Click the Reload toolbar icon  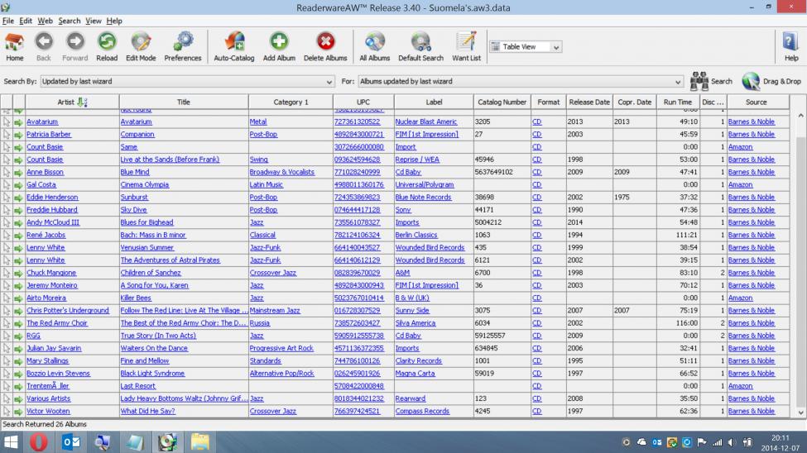click(107, 45)
